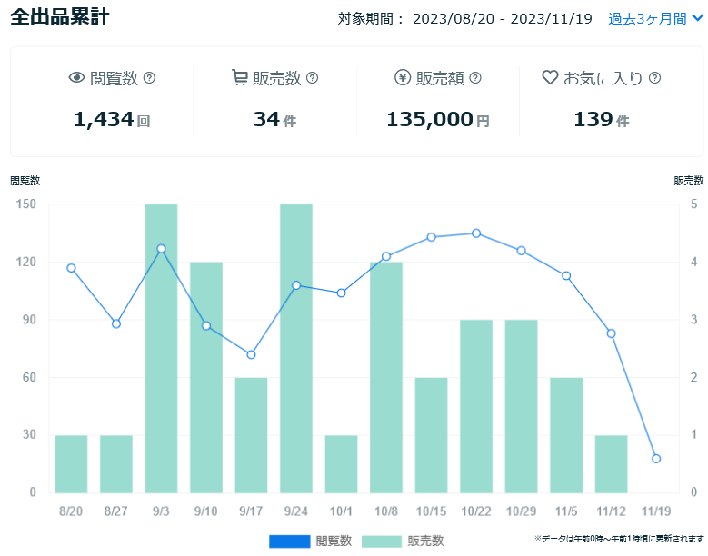Image resolution: width=708 pixels, height=556 pixels.
Task: Toggle the 販売数 series in chart legend
Action: [403, 541]
